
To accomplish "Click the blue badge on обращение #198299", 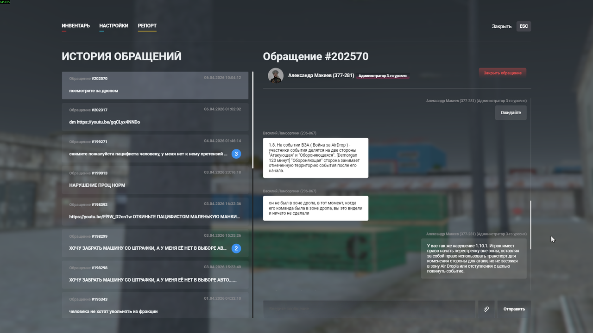I will click(236, 248).
